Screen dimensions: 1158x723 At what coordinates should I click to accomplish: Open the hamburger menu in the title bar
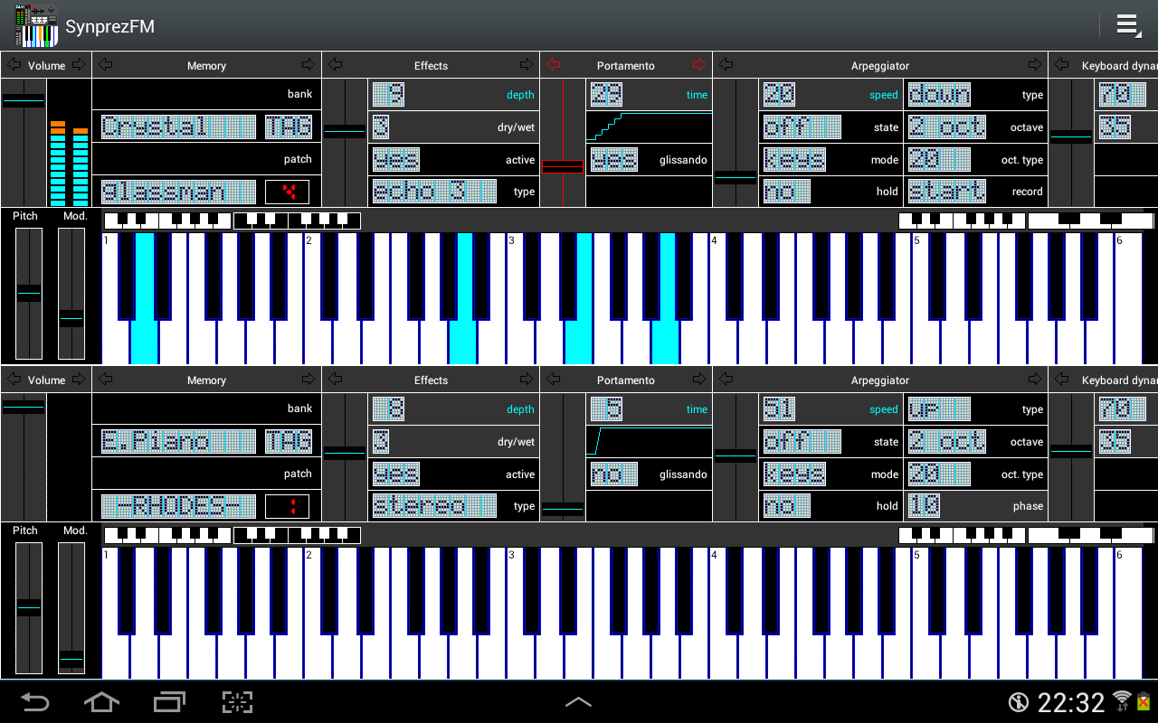tap(1127, 25)
